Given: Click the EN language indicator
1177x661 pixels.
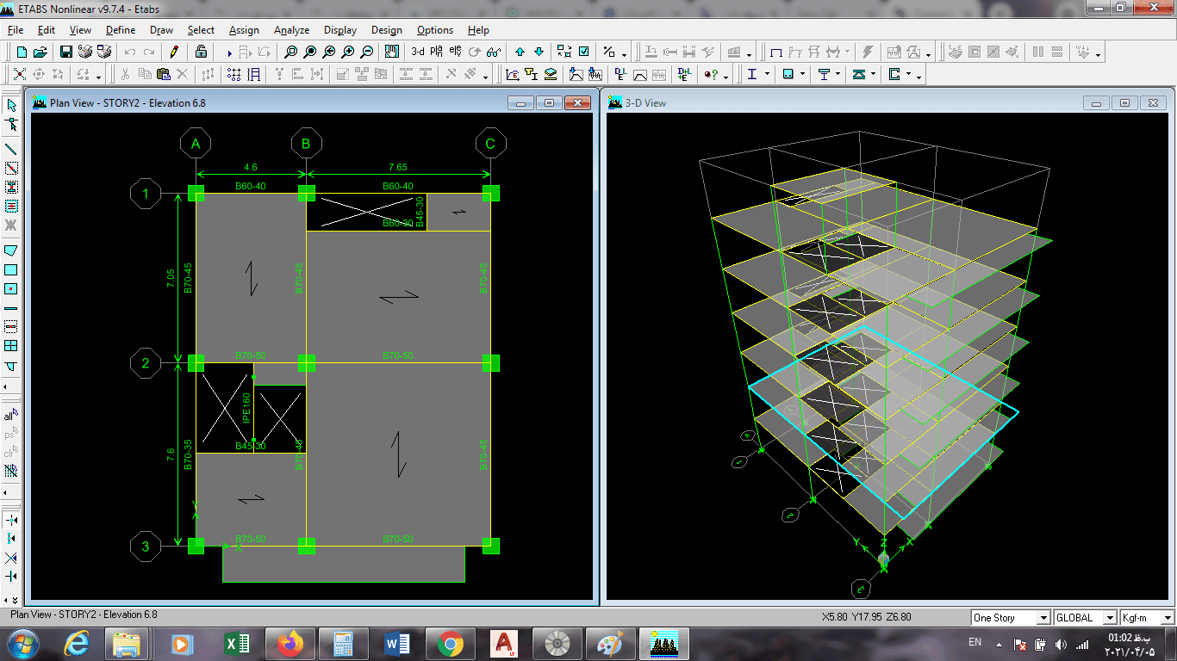Looking at the screenshot, I should click(x=975, y=642).
